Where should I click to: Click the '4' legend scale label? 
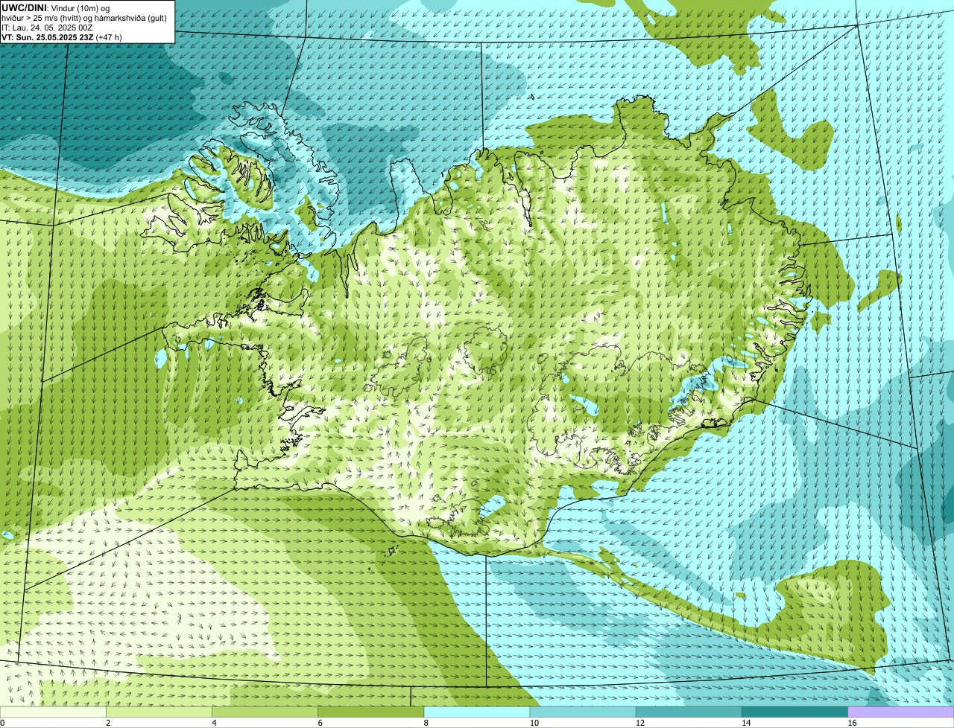click(x=214, y=723)
